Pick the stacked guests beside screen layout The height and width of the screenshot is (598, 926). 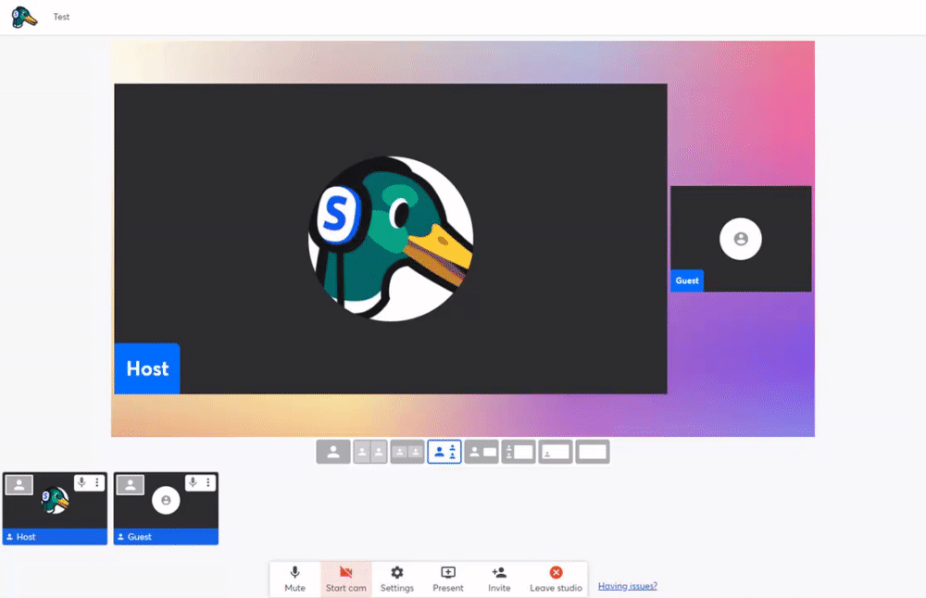[519, 452]
